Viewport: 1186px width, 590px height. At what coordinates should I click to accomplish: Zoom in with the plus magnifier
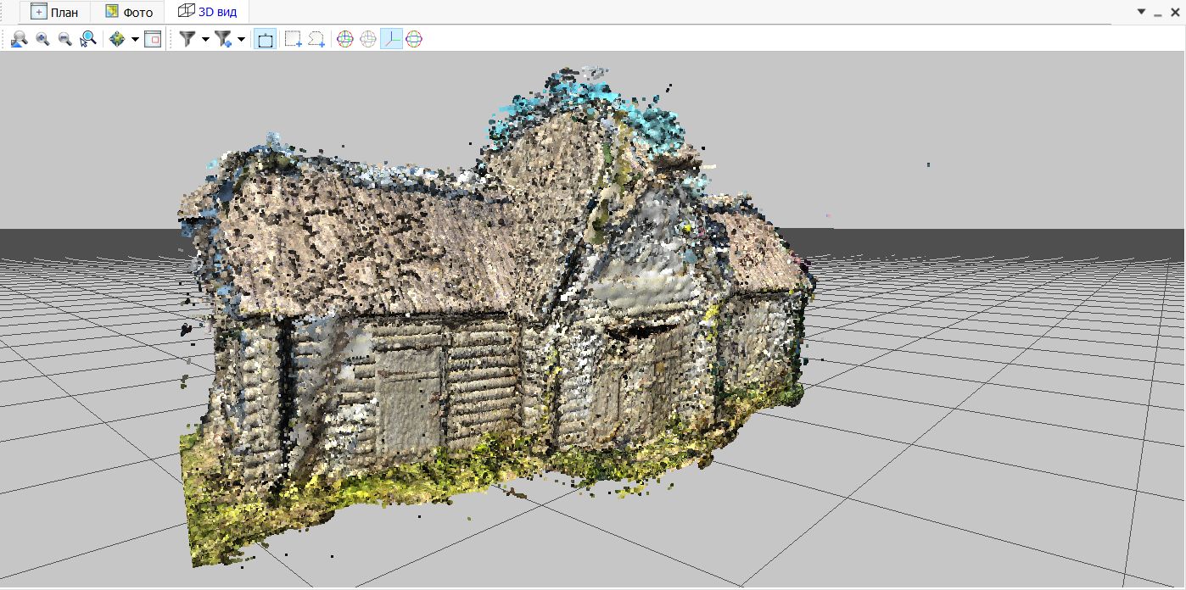tap(42, 39)
